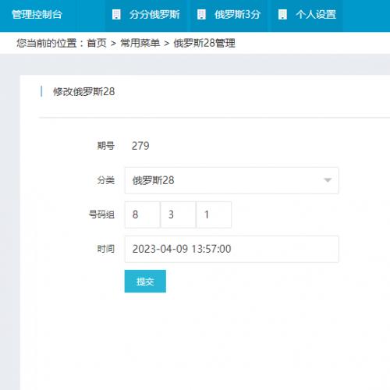Click the 期号 value 279

pyautogui.click(x=140, y=146)
